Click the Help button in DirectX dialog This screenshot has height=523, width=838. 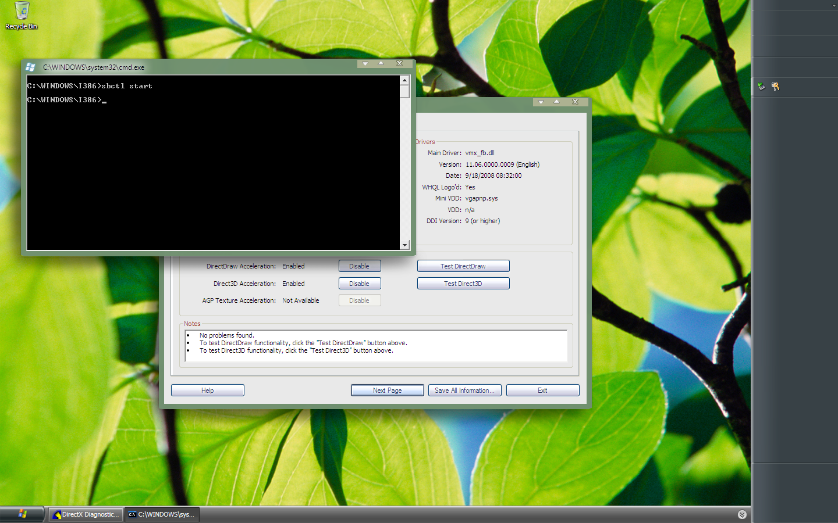click(208, 391)
